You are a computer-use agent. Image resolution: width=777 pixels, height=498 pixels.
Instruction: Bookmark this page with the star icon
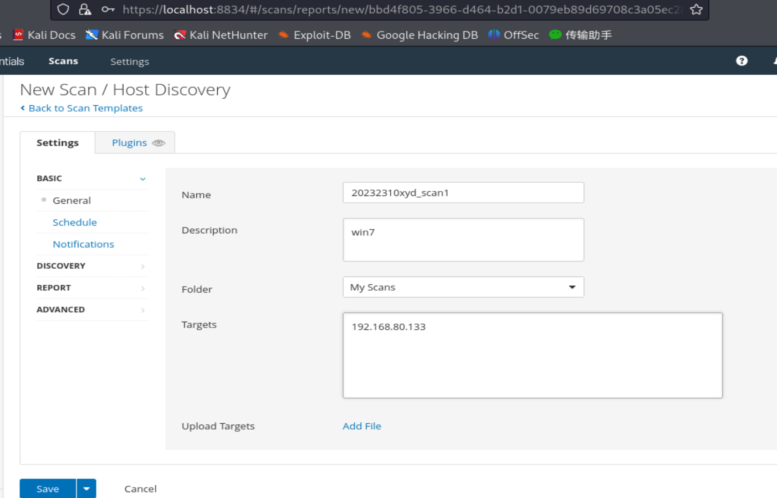696,9
